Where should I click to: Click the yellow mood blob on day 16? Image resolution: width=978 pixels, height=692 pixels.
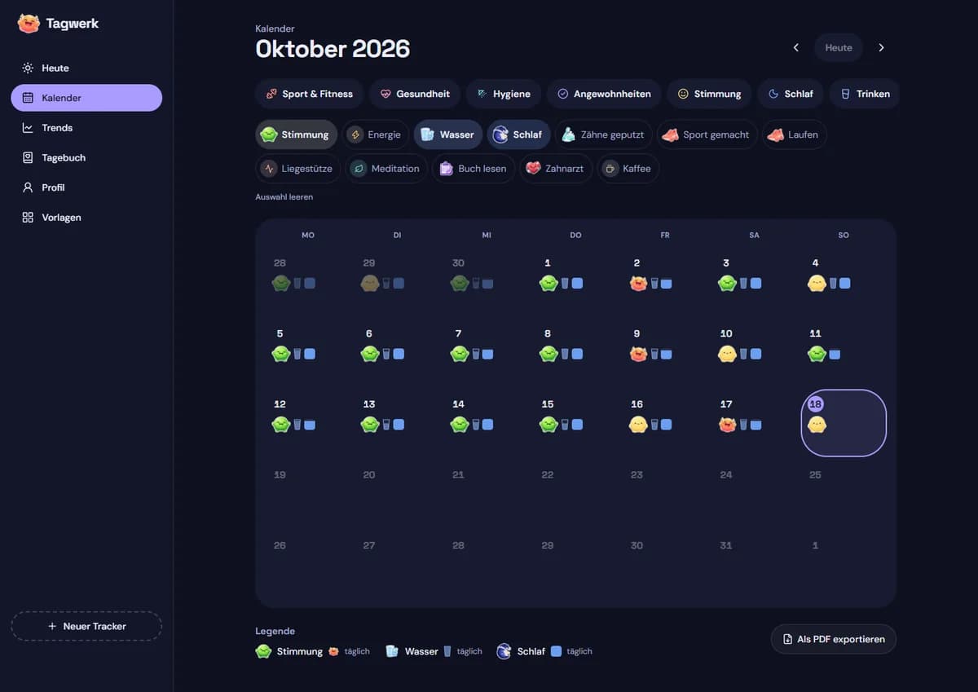[638, 425]
